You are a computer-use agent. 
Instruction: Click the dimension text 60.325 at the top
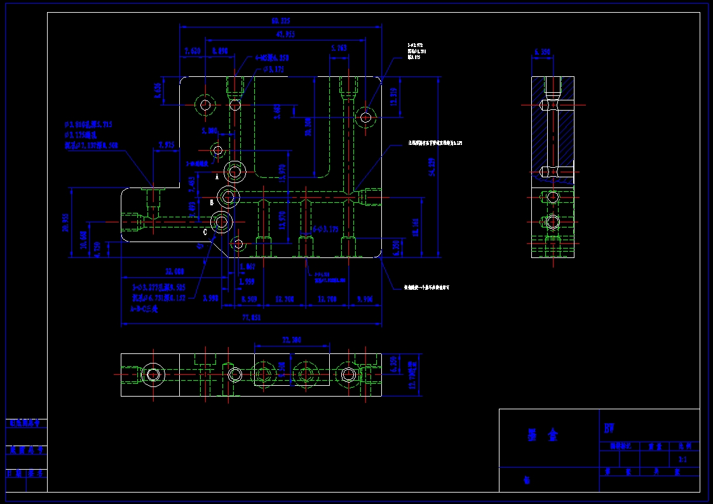(282, 21)
